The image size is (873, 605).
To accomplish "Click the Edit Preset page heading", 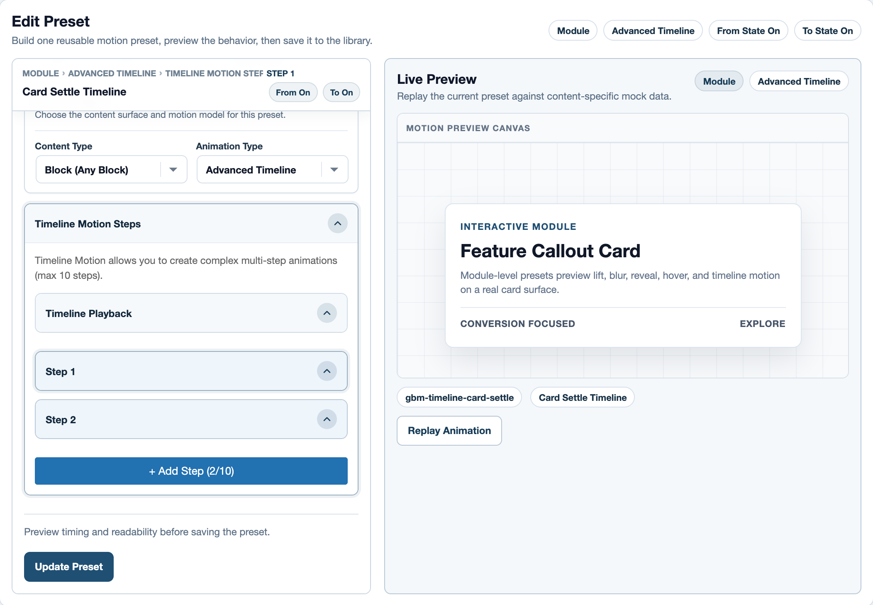I will click(51, 21).
